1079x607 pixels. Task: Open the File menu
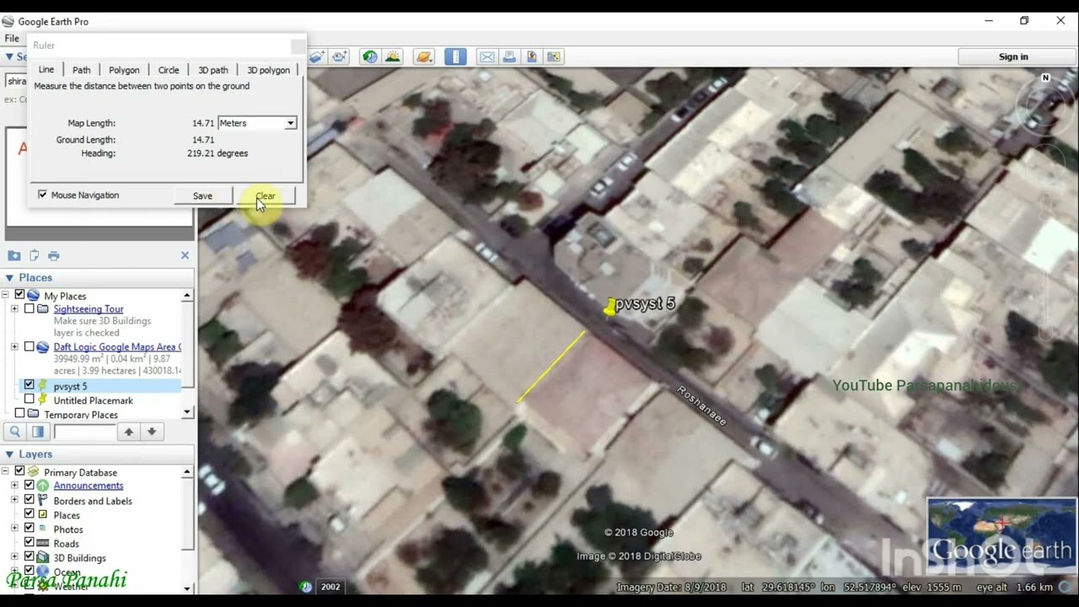click(x=12, y=38)
